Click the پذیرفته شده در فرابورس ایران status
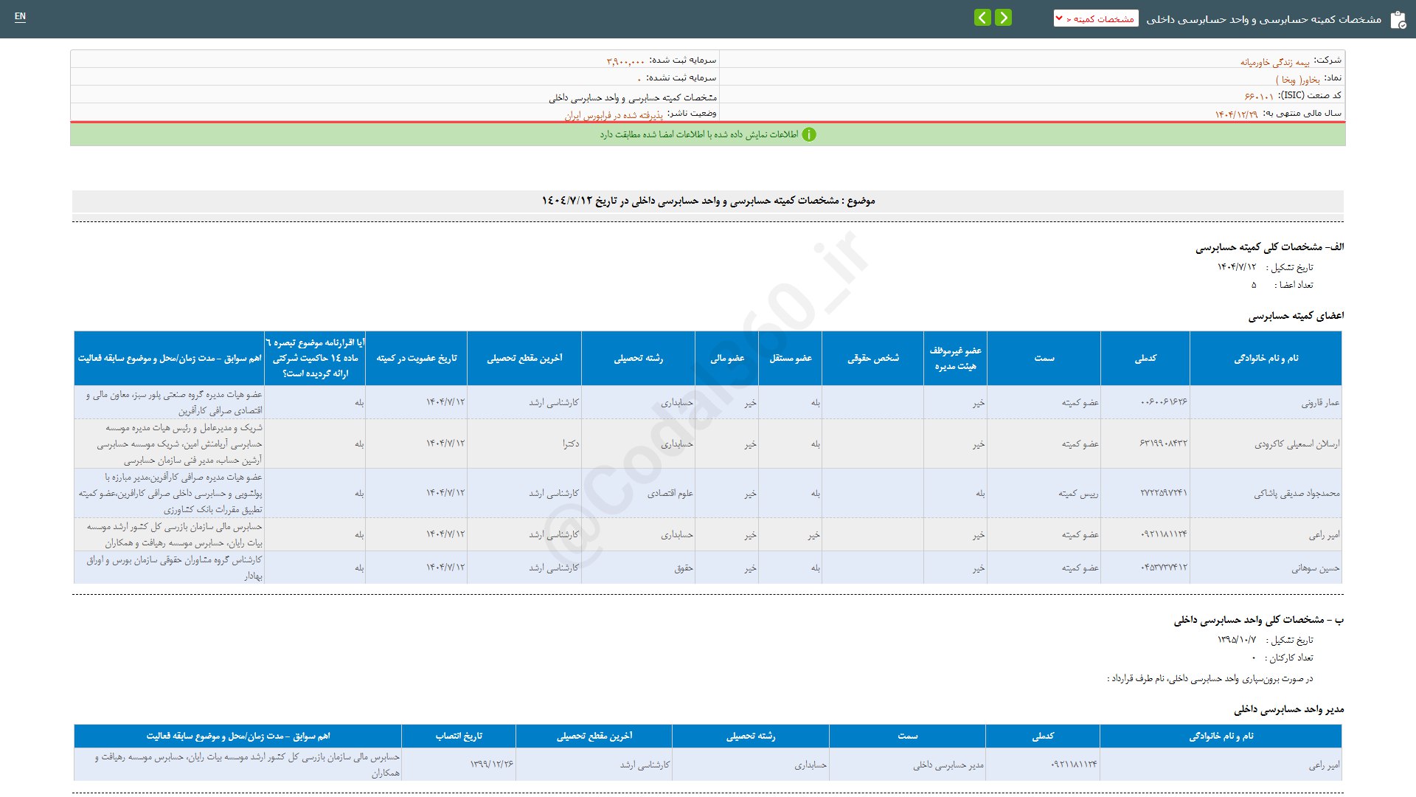Viewport: 1416px width, 797px height. 614,115
